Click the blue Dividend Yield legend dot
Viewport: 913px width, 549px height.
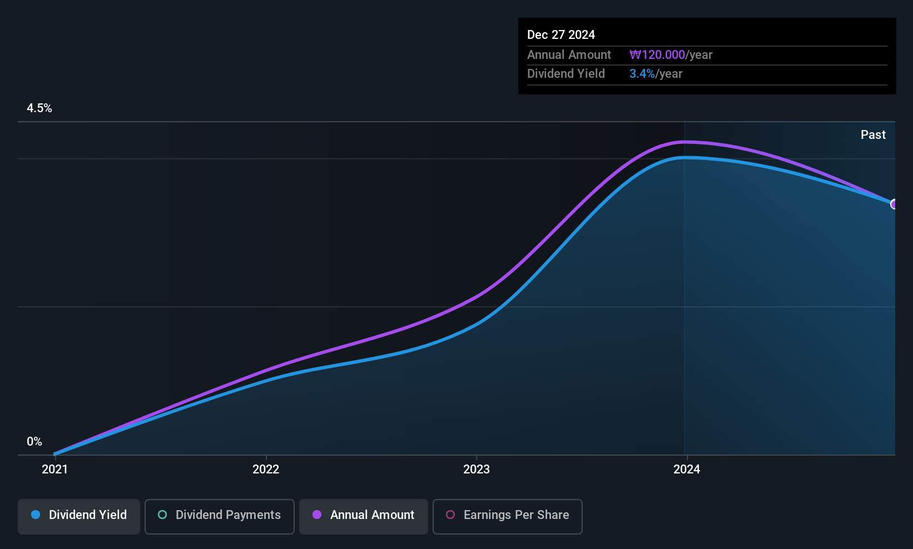36,515
